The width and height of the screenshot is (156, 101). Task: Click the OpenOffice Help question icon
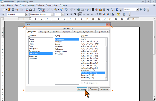pyautogui.click(x=117, y=10)
